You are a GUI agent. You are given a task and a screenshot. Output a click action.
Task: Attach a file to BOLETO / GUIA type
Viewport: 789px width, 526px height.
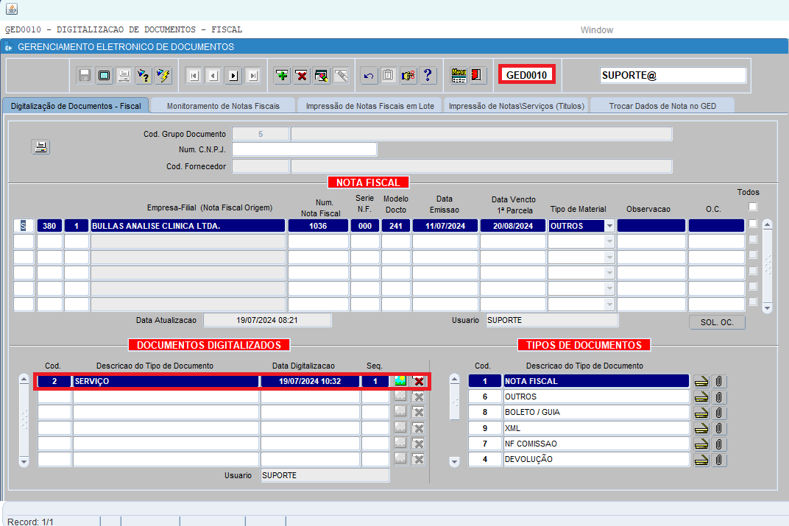719,413
